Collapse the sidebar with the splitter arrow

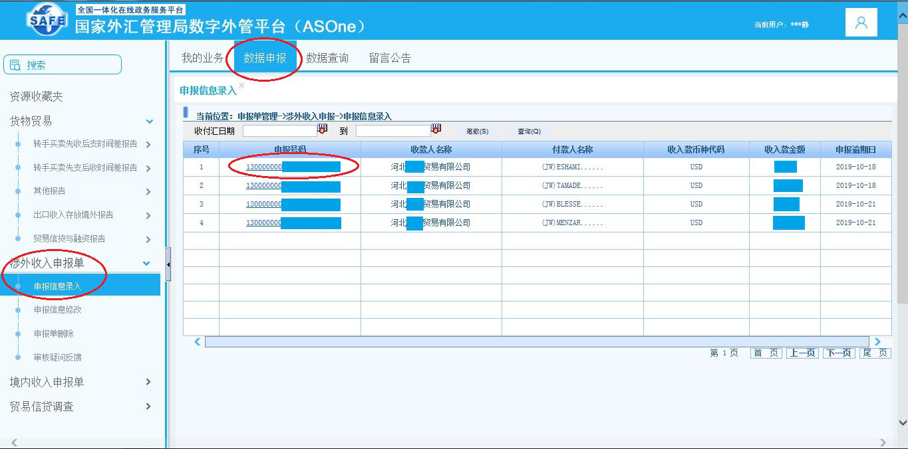(168, 264)
